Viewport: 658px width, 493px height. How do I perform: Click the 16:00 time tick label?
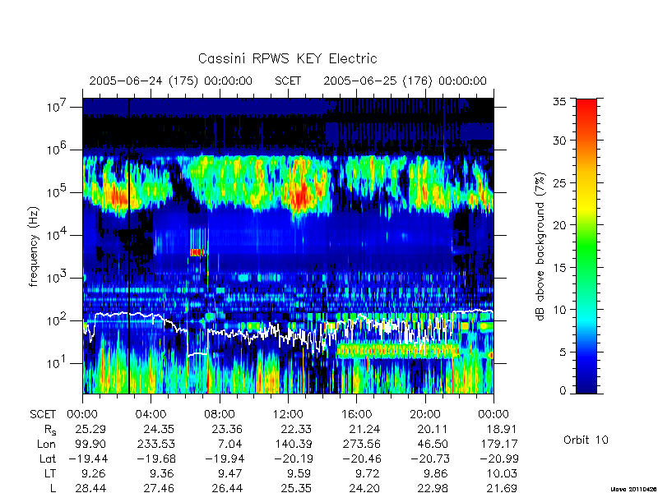click(x=356, y=415)
